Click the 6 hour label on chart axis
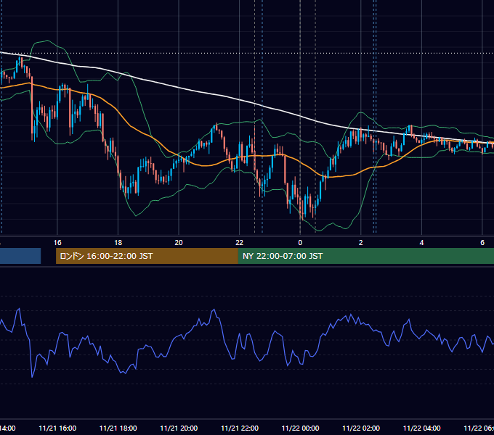This screenshot has height=435, width=494. point(482,243)
